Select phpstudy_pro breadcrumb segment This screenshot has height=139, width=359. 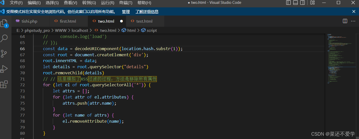37,30
